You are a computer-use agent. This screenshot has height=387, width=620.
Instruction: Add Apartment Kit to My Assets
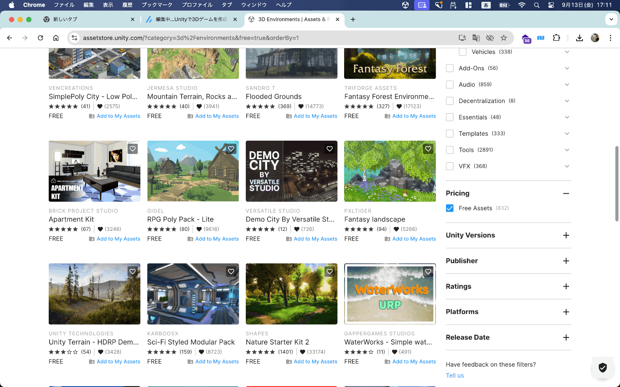pyautogui.click(x=115, y=239)
